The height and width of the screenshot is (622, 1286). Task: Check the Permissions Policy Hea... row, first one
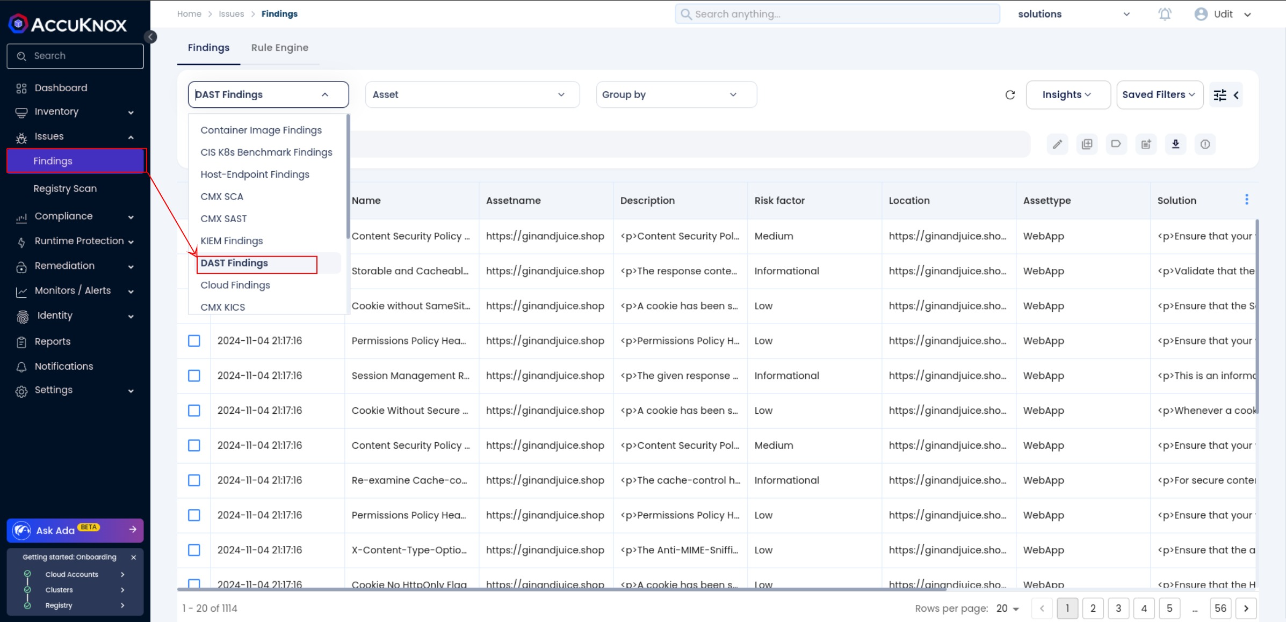194,341
